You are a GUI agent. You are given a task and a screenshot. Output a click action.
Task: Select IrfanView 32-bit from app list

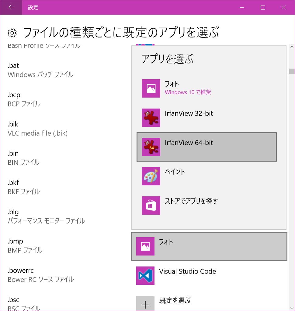coord(206,118)
